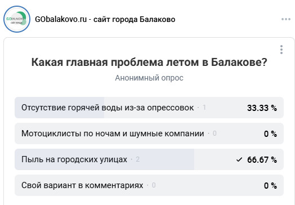The width and height of the screenshot is (295, 205).
Task: Click vote count 0 beside Свой вариант в комментариях
Action: (154, 185)
